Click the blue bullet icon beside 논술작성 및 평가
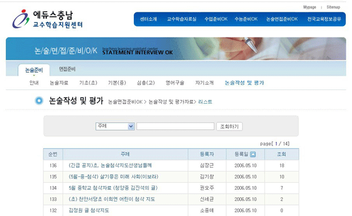 39,101
